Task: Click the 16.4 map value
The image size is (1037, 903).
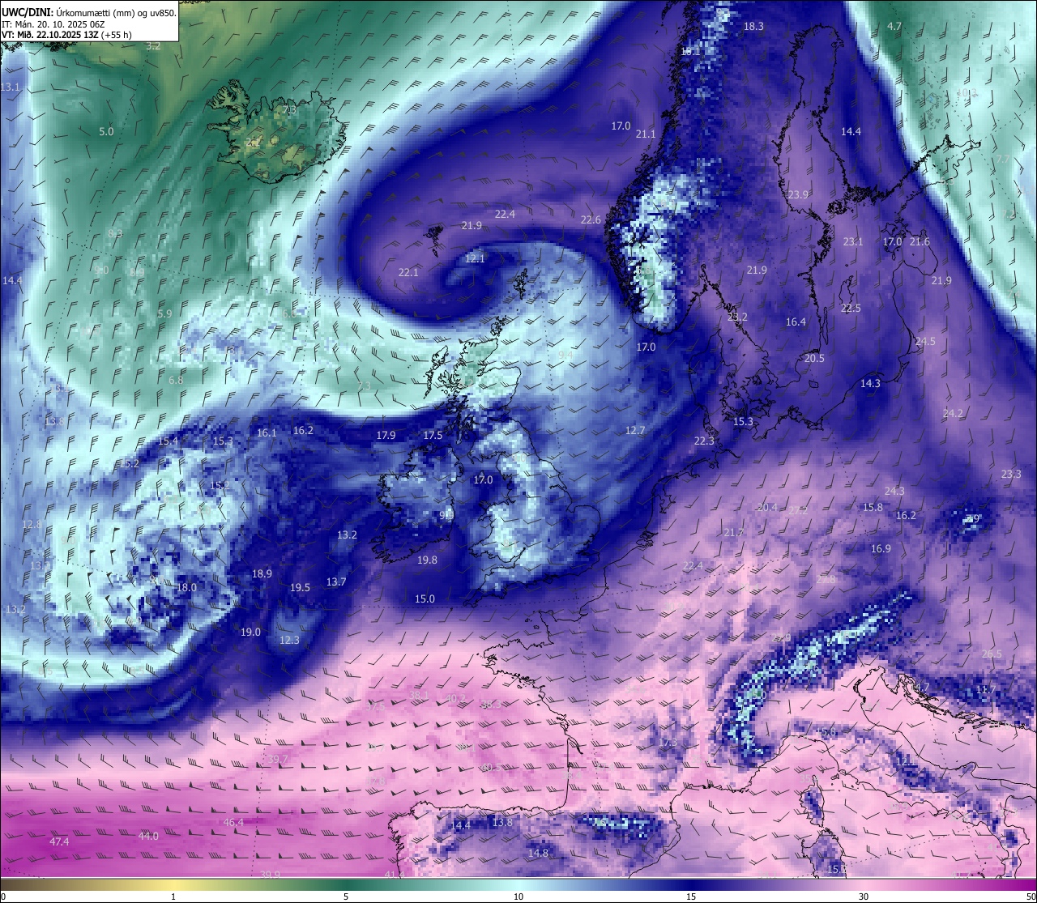Action: pos(796,322)
